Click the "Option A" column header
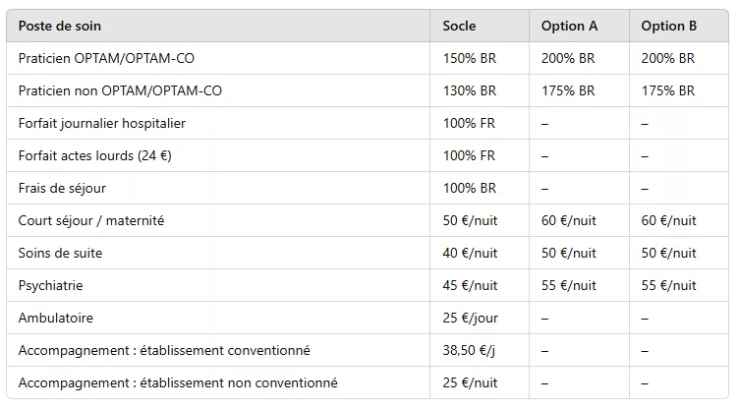 tap(569, 26)
